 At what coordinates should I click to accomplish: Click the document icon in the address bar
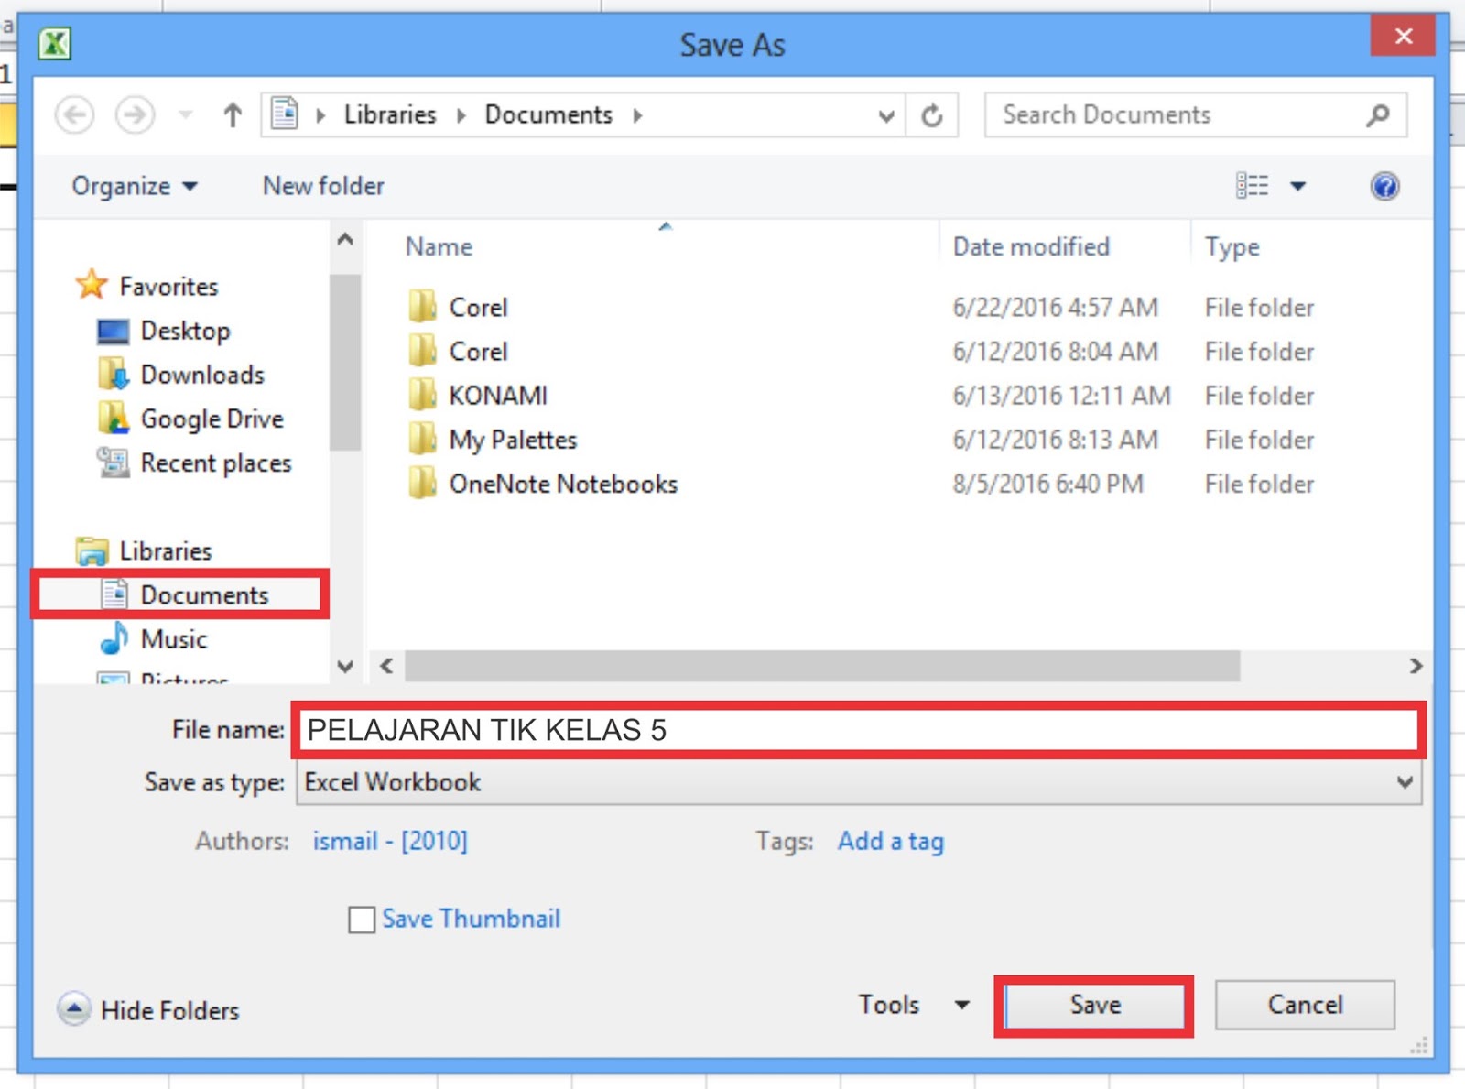click(285, 114)
